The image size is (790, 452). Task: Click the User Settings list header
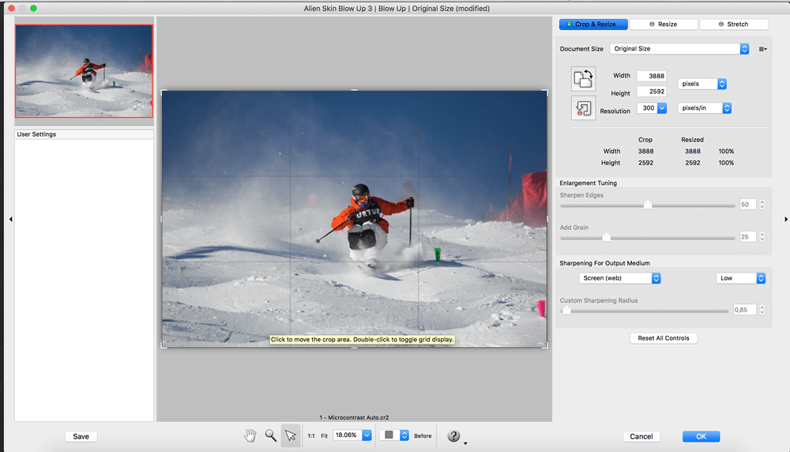(x=85, y=134)
